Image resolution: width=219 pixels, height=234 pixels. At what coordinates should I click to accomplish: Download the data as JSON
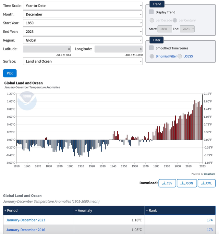187,183
